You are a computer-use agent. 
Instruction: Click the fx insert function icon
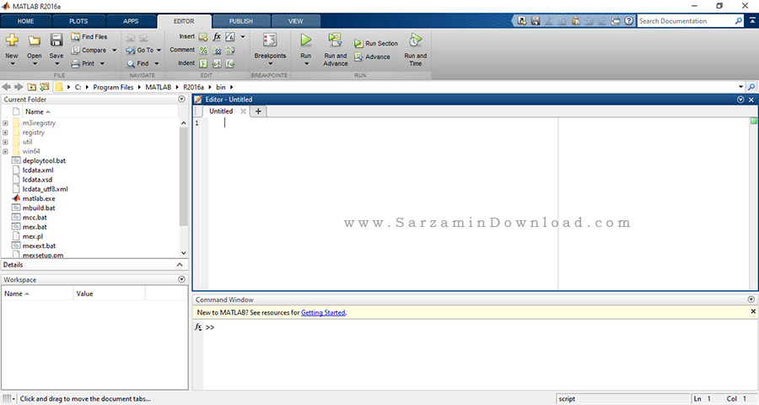coord(217,37)
